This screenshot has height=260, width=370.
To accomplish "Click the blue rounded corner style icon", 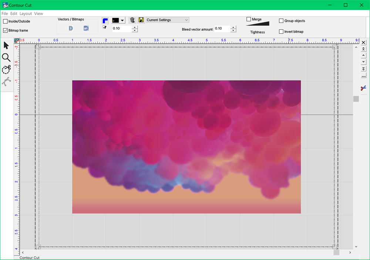I will (105, 20).
